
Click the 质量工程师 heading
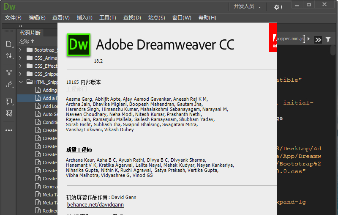79,150
